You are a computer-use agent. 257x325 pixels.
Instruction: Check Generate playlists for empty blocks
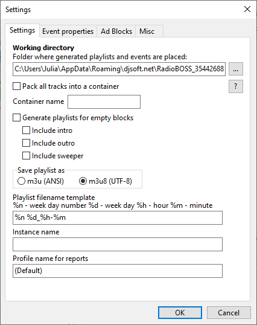[x=16, y=118]
